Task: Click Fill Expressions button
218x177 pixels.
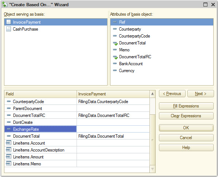Action: [x=186, y=106]
